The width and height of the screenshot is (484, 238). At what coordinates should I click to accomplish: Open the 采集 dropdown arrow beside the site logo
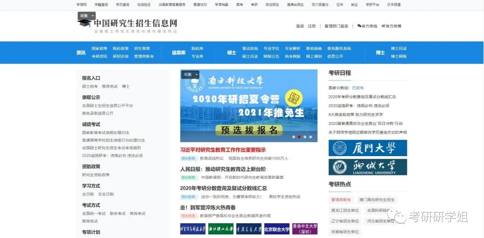click(93, 16)
